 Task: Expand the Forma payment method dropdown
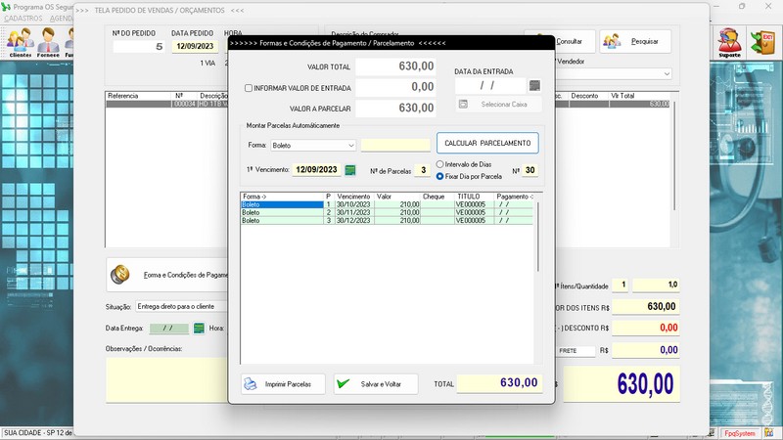(x=350, y=145)
